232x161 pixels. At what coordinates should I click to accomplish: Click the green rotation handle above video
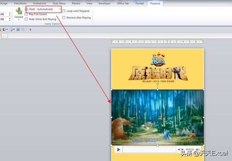point(158,84)
